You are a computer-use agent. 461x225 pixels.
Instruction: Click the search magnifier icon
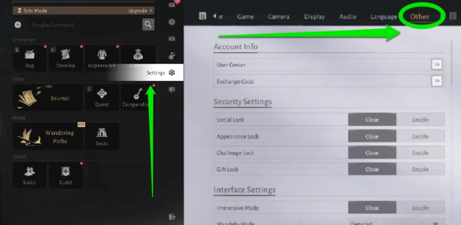[x=148, y=25]
